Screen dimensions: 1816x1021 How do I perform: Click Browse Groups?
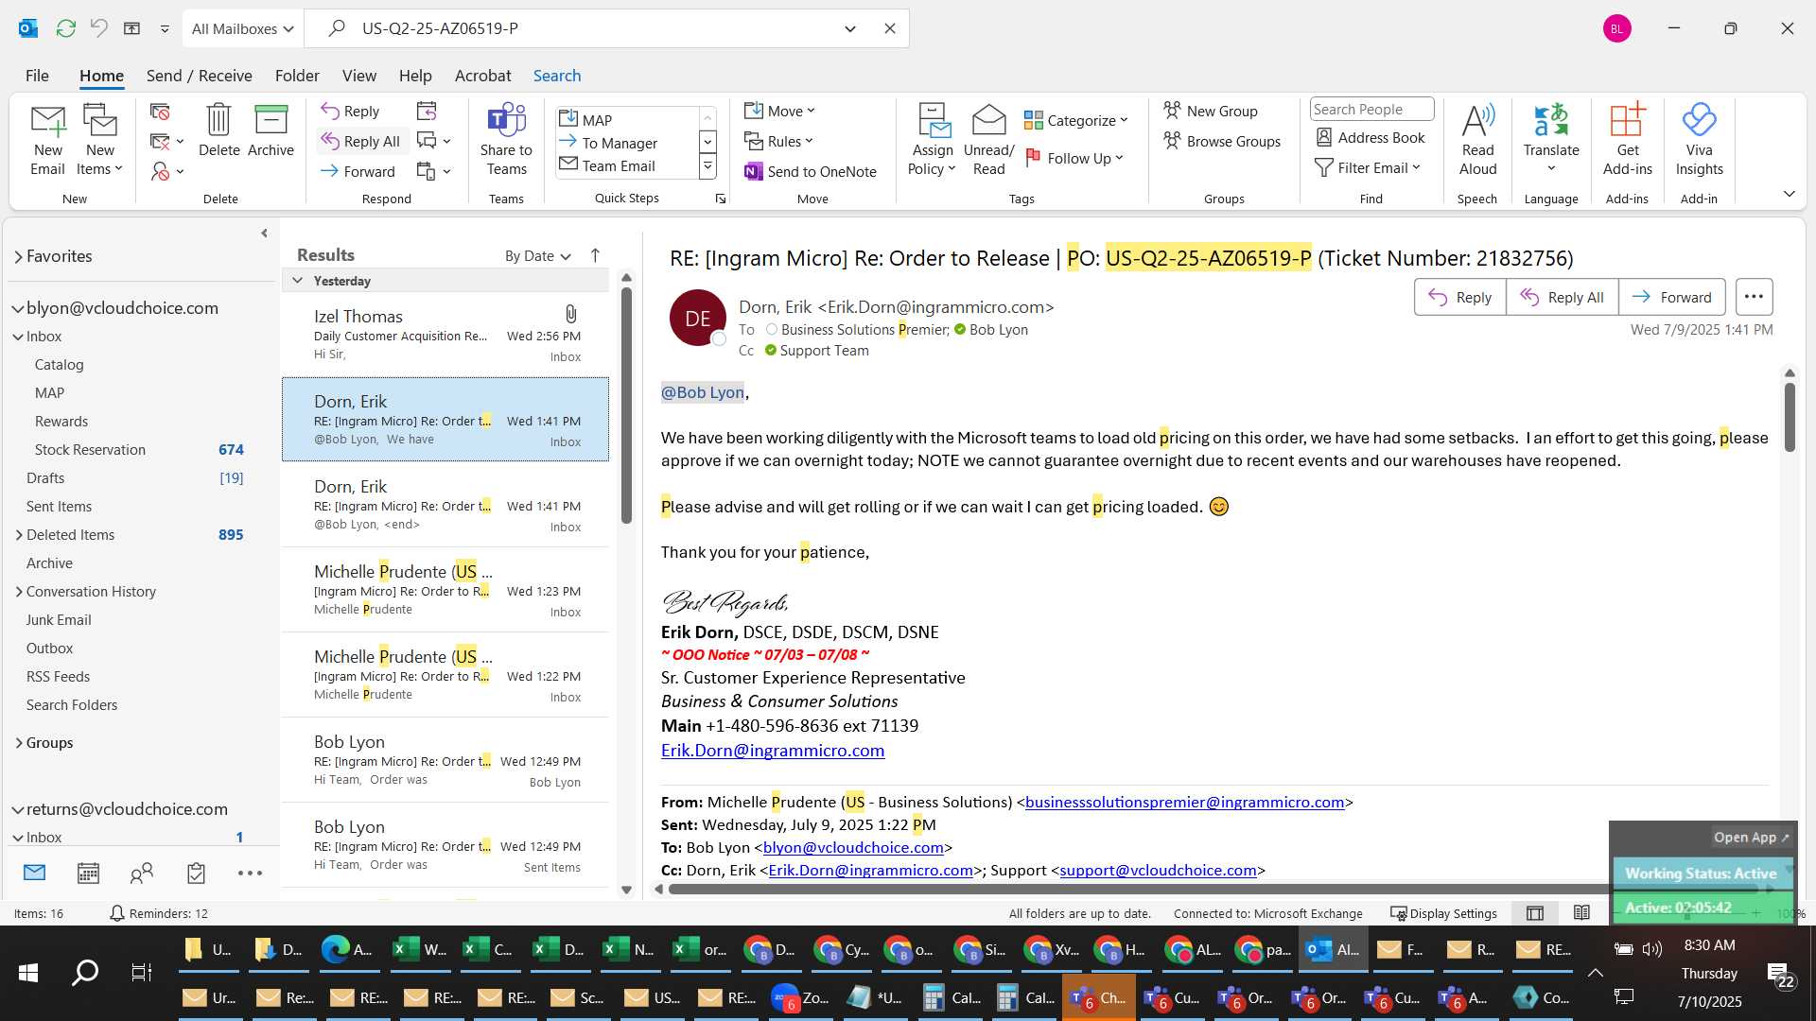coord(1222,141)
